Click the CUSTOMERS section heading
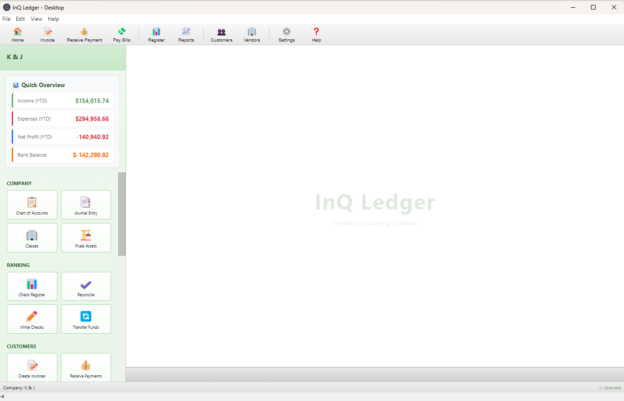 coord(21,346)
